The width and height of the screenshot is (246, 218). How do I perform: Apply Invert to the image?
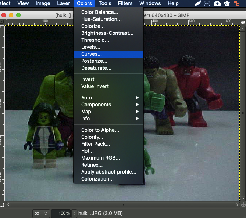click(108, 79)
